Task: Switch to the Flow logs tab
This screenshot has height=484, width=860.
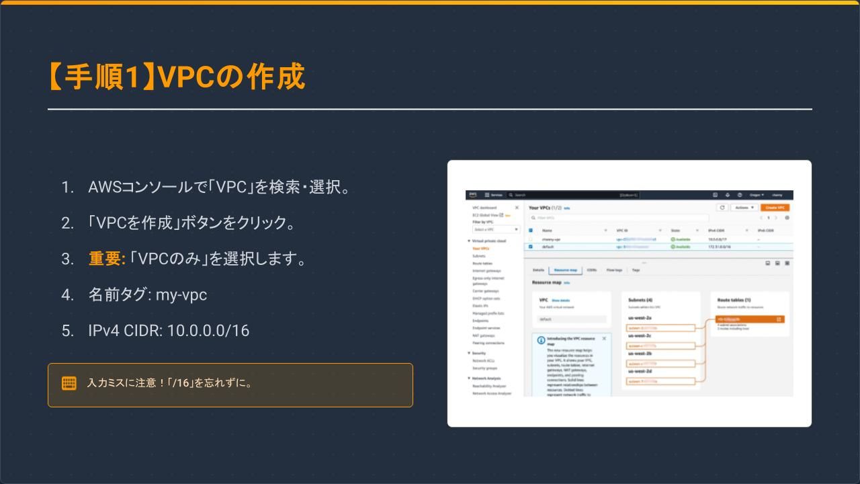Action: pos(614,270)
